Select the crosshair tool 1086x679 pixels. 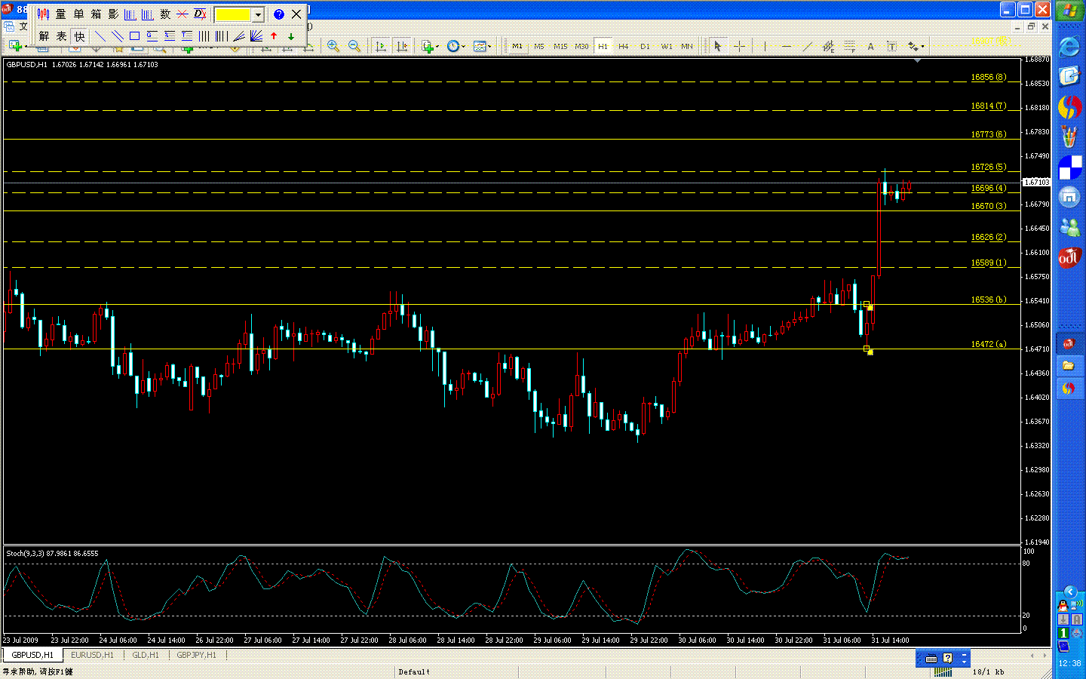pos(739,46)
